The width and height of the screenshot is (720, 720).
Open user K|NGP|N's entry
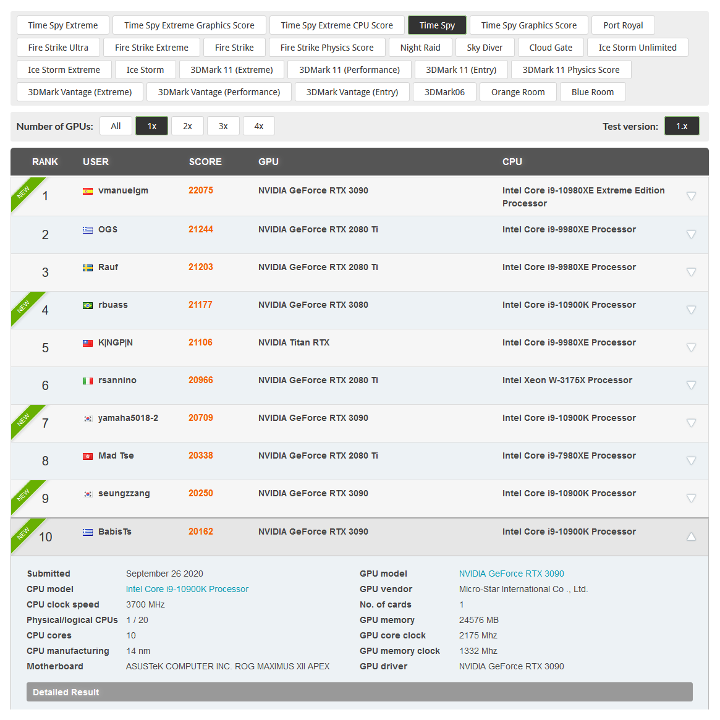[x=115, y=342]
